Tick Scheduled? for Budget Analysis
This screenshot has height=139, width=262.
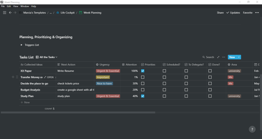164,90
